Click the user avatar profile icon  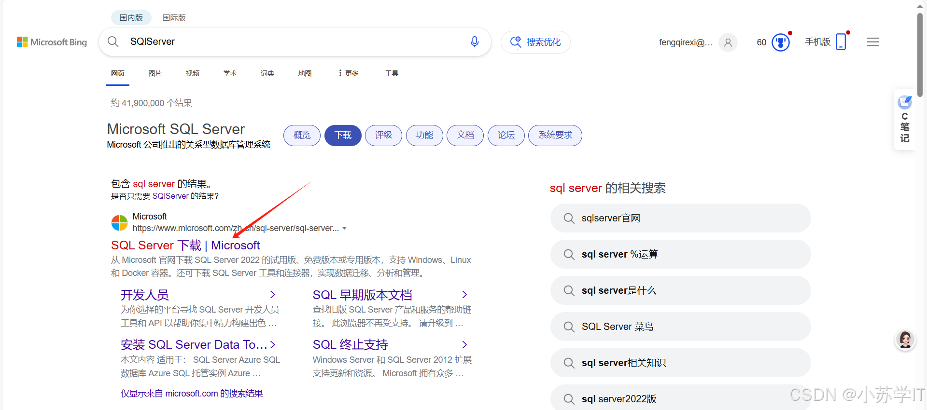728,42
